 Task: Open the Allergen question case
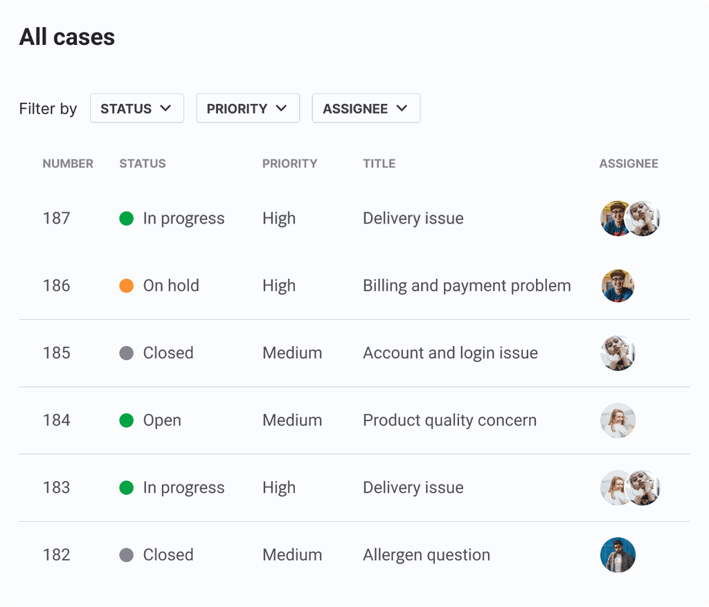tap(427, 555)
